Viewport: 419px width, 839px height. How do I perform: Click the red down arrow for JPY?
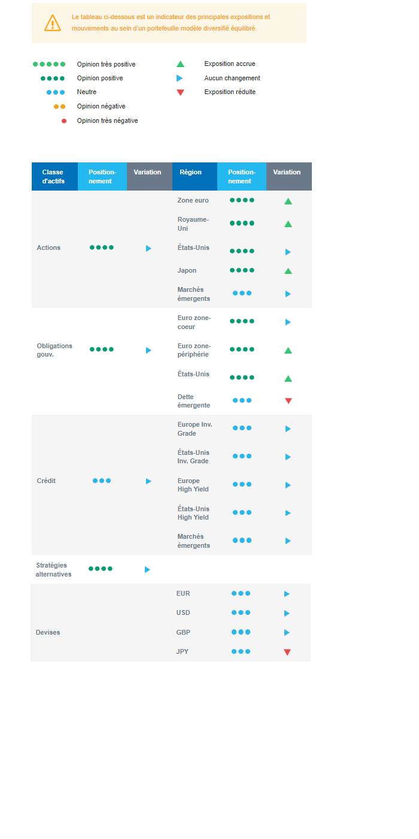point(287,652)
